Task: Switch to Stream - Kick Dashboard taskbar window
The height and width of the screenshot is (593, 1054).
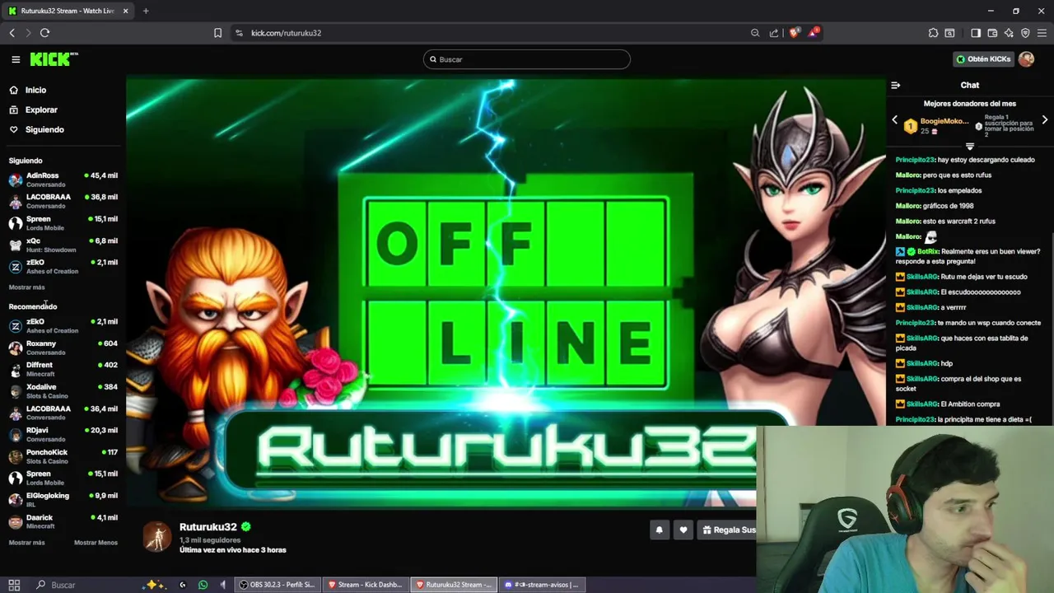Action: 366,585
